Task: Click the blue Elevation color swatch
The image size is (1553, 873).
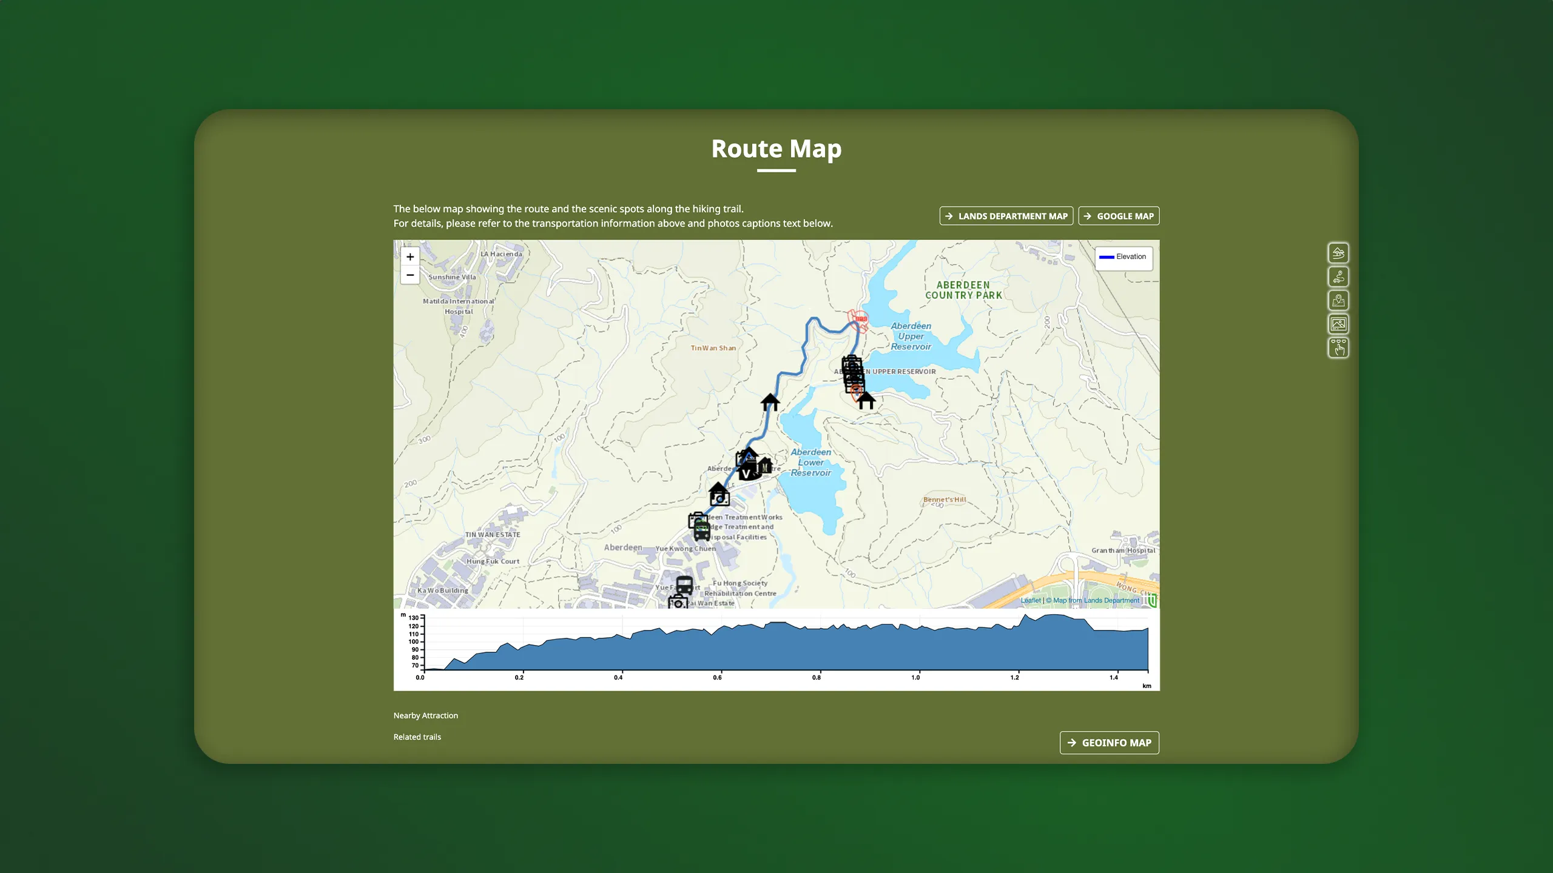Action: point(1107,257)
